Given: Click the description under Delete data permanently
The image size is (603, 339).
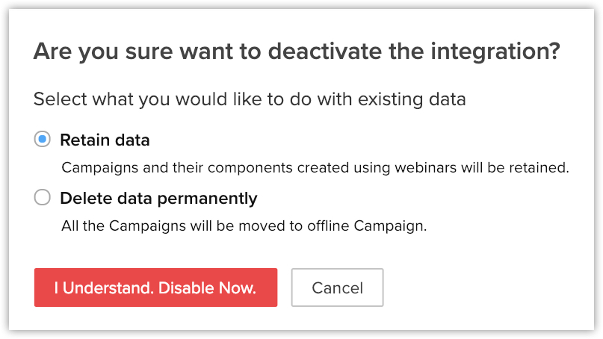Looking at the screenshot, I should [244, 226].
